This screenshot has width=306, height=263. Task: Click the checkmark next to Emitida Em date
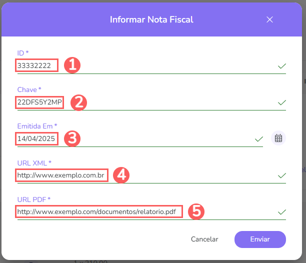click(x=259, y=138)
